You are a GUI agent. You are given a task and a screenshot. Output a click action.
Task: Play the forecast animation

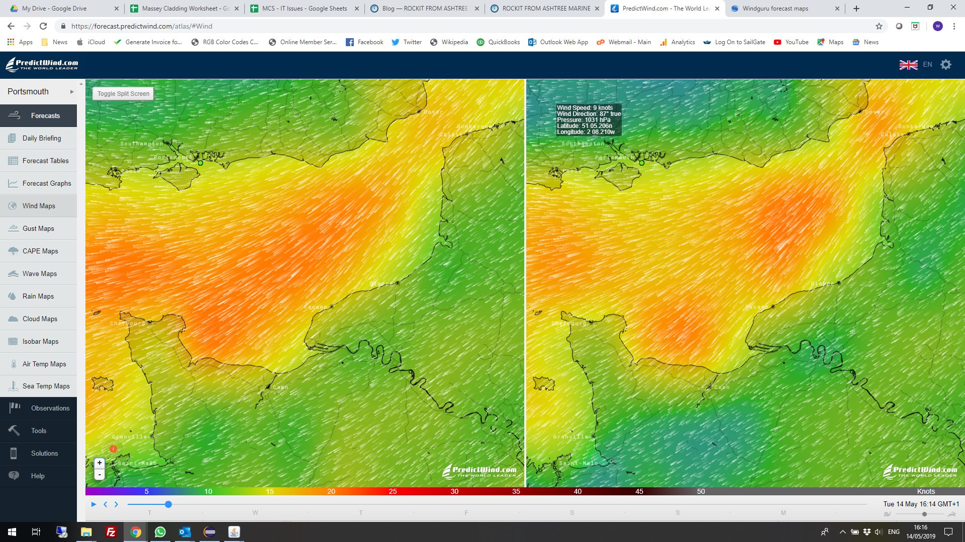tap(93, 504)
